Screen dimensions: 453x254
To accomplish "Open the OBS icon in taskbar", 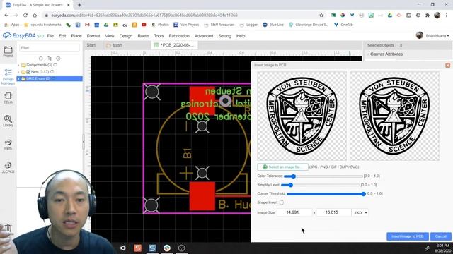I will 181,248.
